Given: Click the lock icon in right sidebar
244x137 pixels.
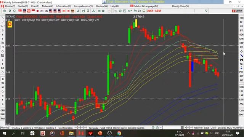Looking at the screenshot, I should 241,68.
